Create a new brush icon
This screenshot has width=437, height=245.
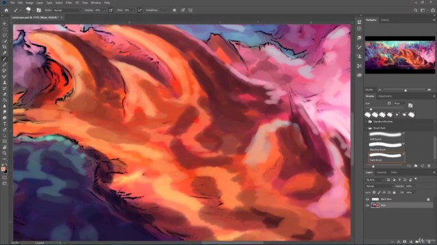coord(423,166)
